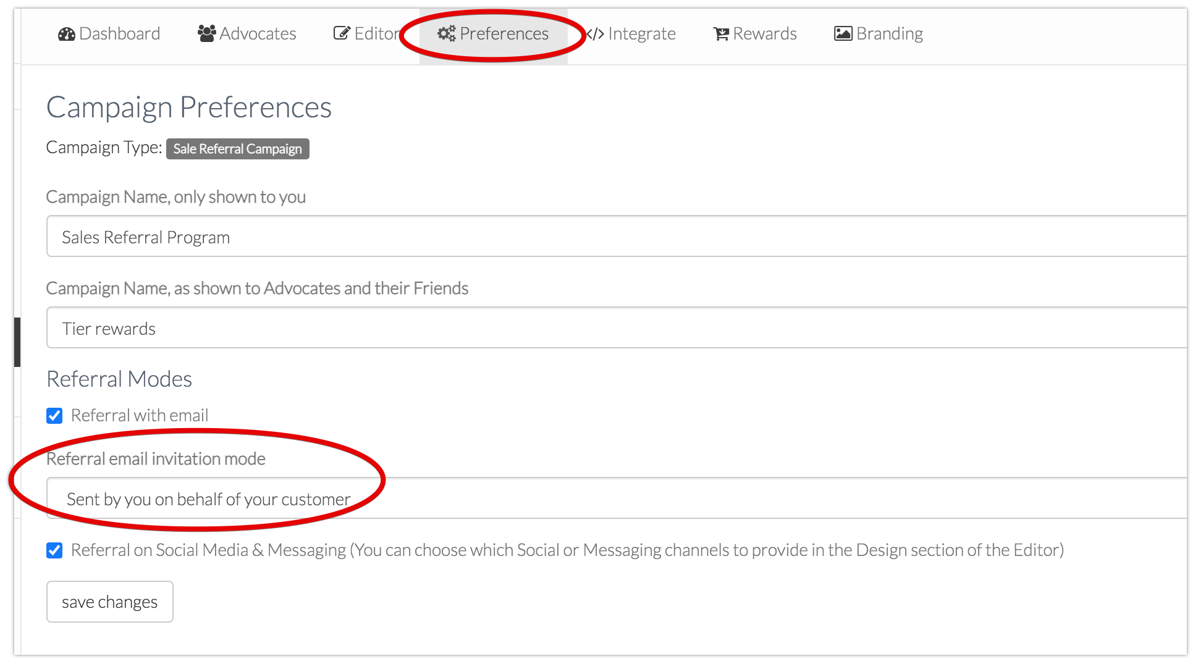Click 'Campaign Name, only shown to you' label
The image size is (1193, 661).
(x=176, y=197)
